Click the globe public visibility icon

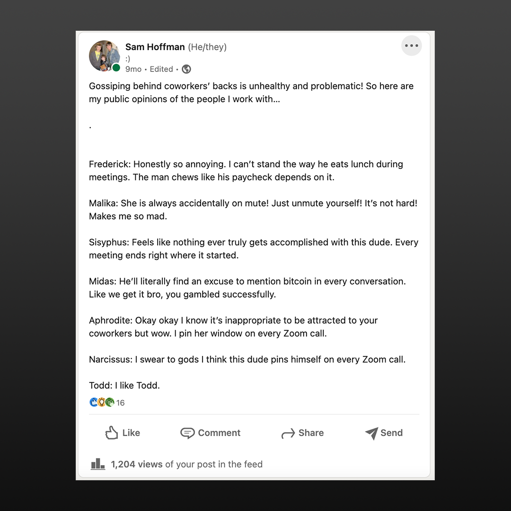click(x=186, y=69)
